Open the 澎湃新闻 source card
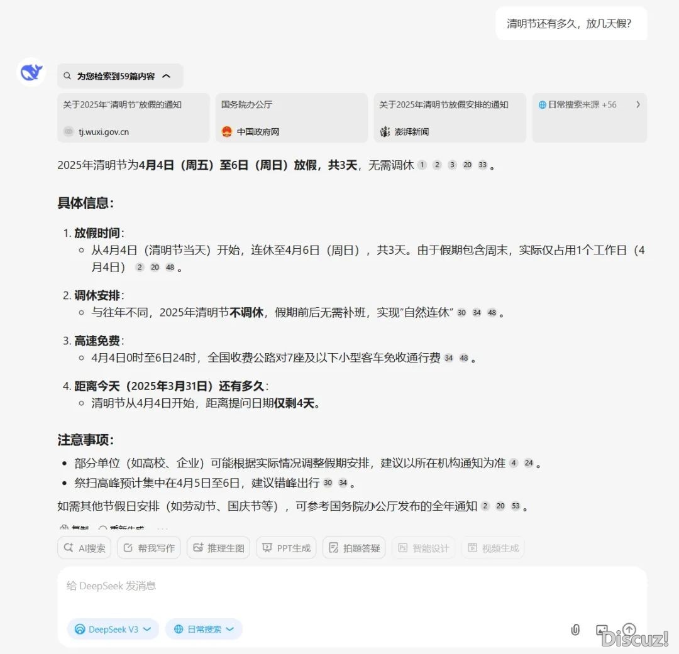Image resolution: width=679 pixels, height=654 pixels. [450, 117]
